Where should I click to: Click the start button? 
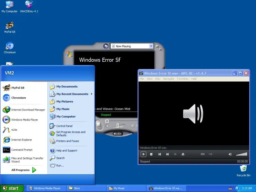[12, 188]
